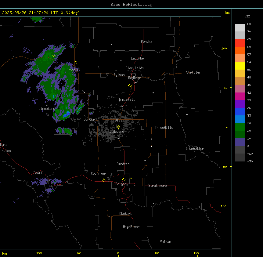Click the yellow diamond marker above Calgary label

point(124,180)
